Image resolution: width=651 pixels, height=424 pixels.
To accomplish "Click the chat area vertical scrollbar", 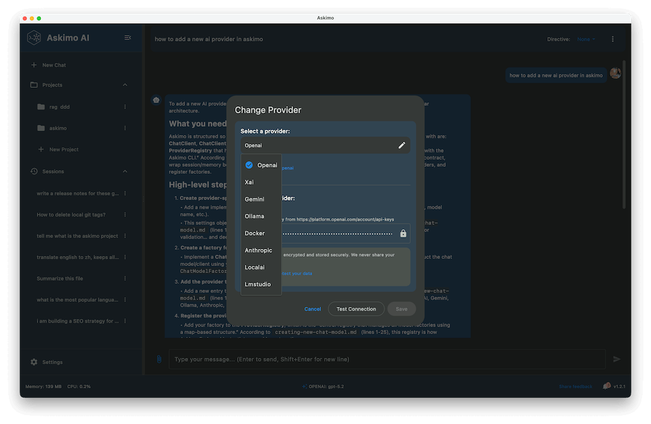I will [x=624, y=134].
